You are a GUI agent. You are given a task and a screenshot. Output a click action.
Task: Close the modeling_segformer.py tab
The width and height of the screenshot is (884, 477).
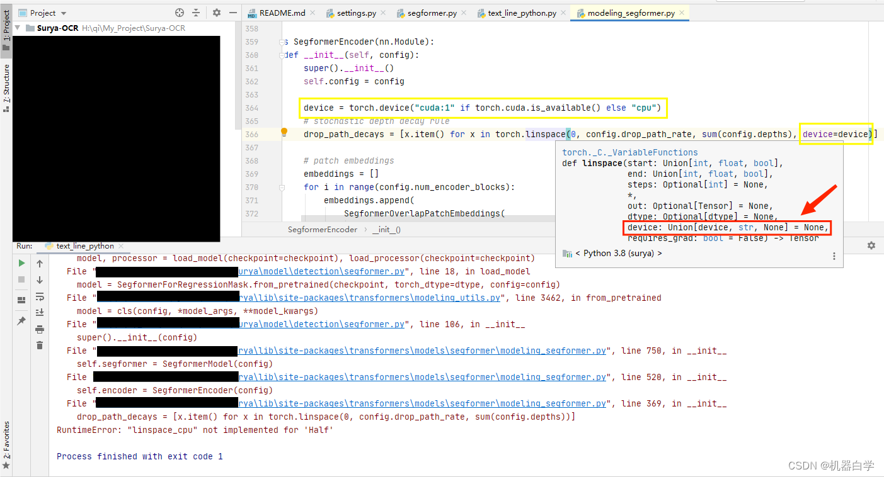tap(682, 13)
